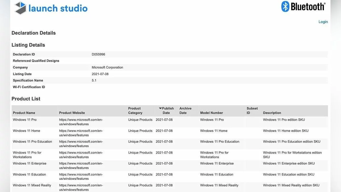
Task: Click the Referenced Qualified Designs label
Action: pos(36,61)
